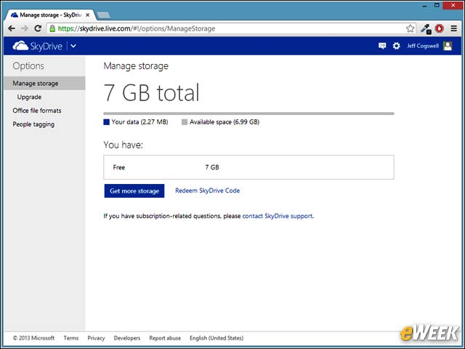The height and width of the screenshot is (349, 465).
Task: Click the Your data (2.27 MB) label
Action: point(139,122)
